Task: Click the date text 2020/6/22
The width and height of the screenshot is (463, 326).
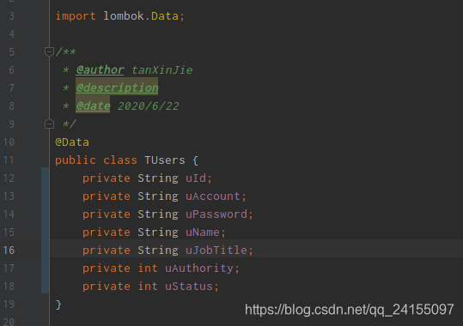Action: (149, 106)
